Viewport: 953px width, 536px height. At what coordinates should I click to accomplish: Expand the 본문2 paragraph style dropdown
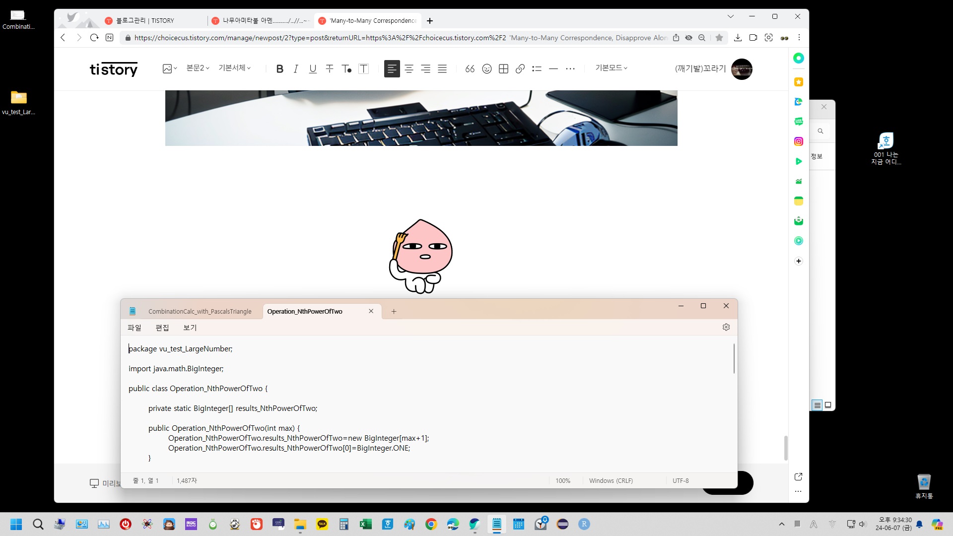click(198, 68)
